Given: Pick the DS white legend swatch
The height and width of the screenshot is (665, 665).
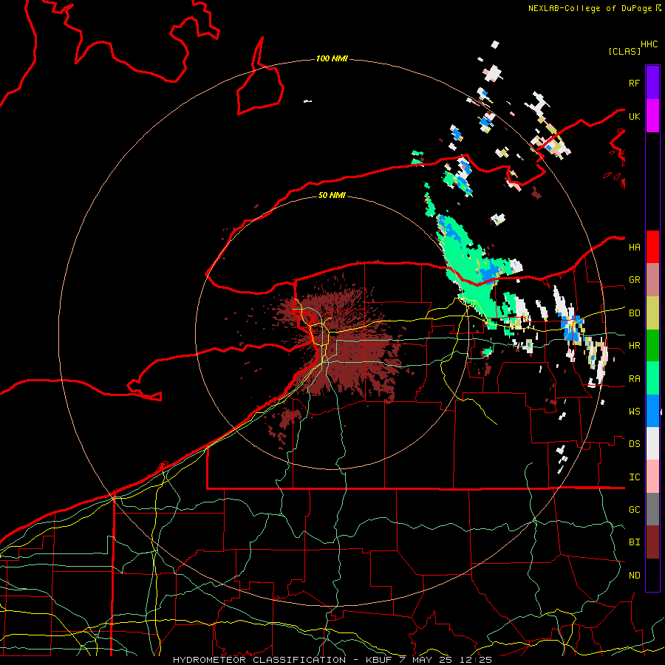Looking at the screenshot, I should [x=652, y=443].
